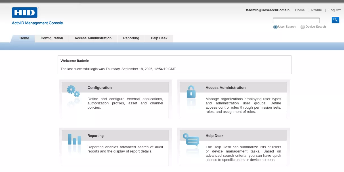Viewport: 344px width, 172px height.
Task: Select the Home tab
Action: click(x=24, y=38)
